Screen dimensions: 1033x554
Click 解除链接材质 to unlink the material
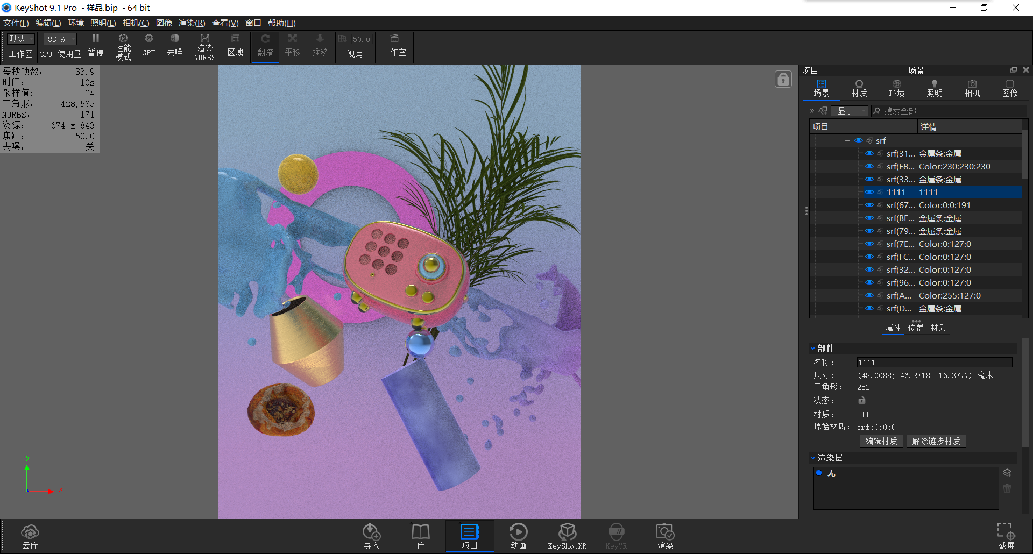[x=936, y=441]
